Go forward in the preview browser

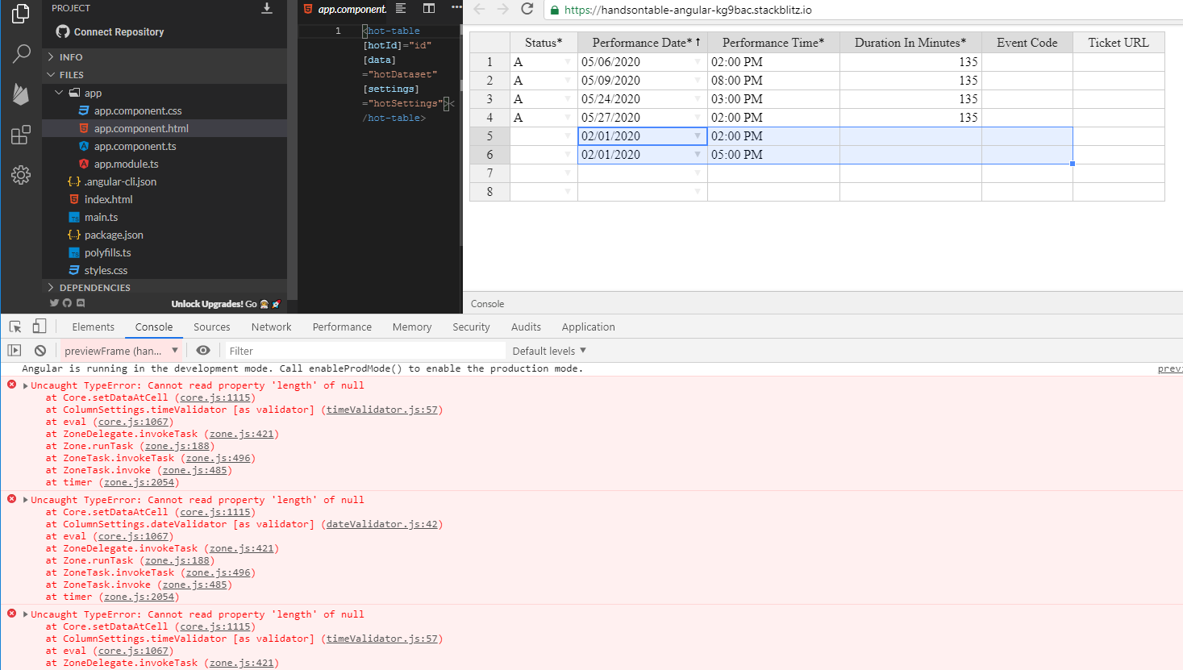point(503,9)
